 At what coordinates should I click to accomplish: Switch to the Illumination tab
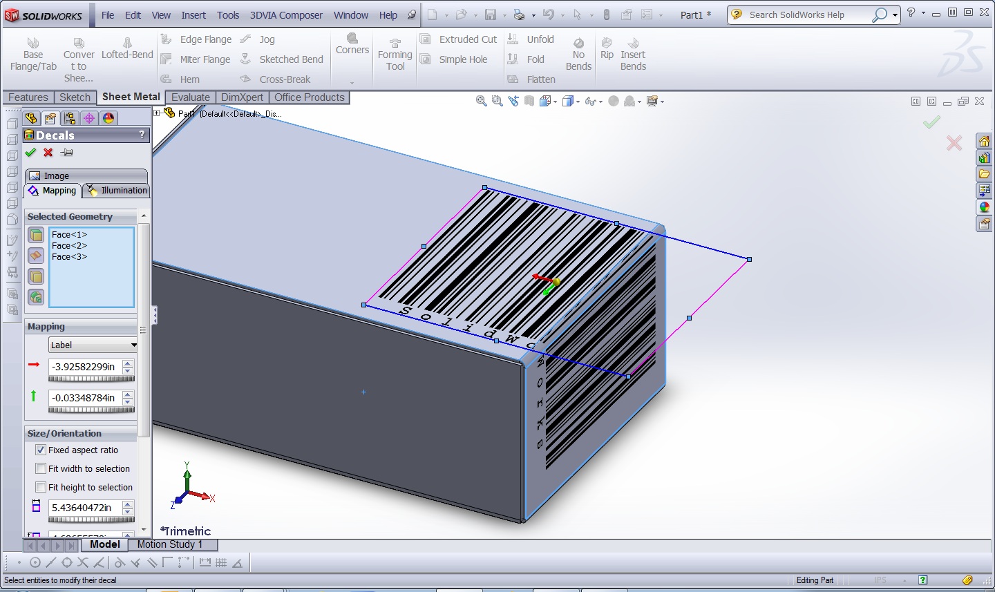[116, 190]
